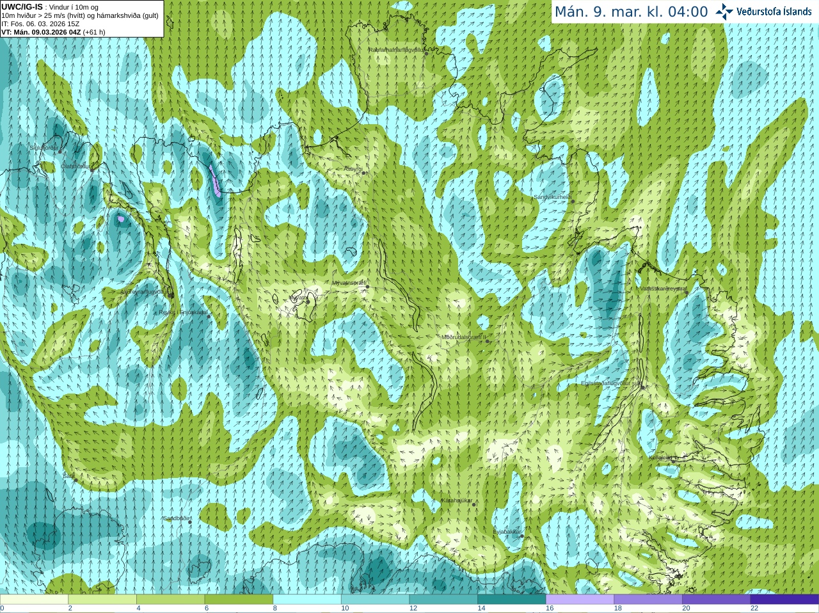Click the 10–12 m/s legend swatch
This screenshot has height=613, width=819.
tap(375, 599)
